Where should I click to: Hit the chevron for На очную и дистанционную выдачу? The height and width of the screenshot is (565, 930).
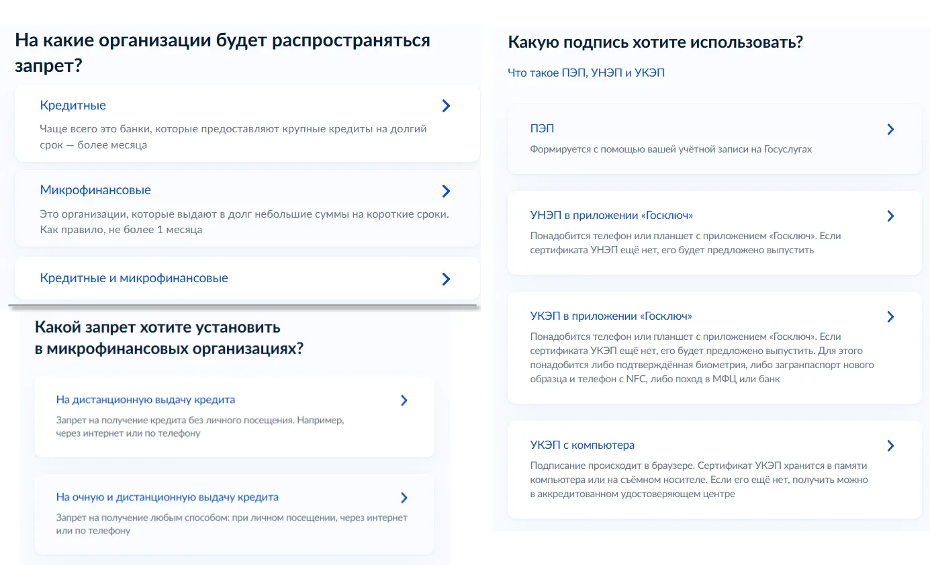[x=404, y=498]
